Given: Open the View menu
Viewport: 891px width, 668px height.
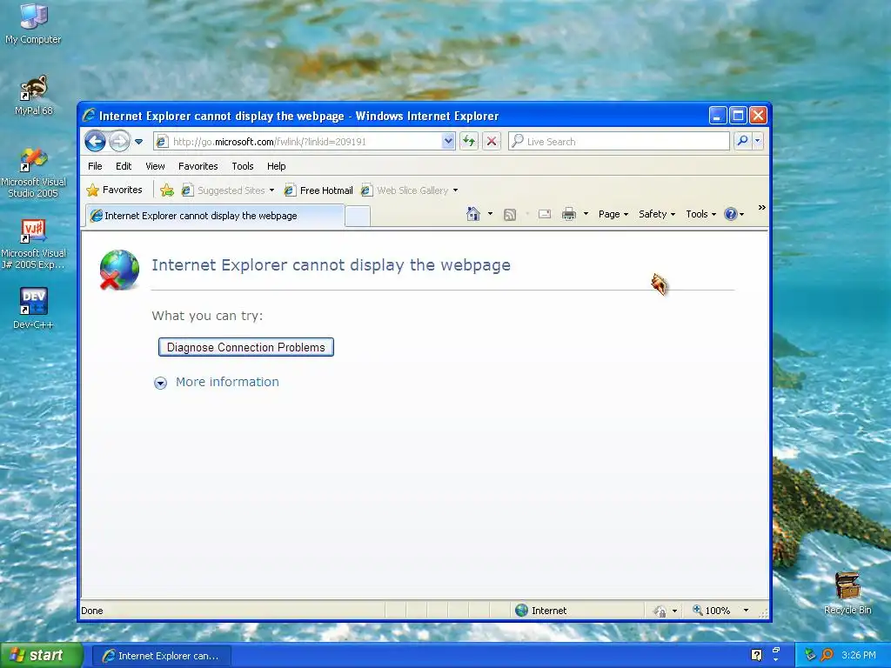Looking at the screenshot, I should tap(155, 166).
